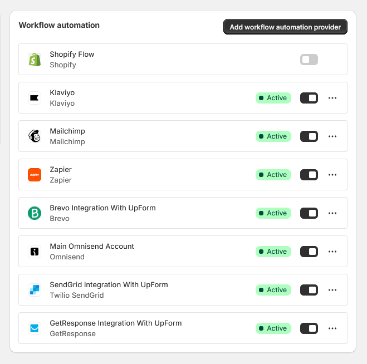Click the Brevo Active status badge
The image size is (367, 364).
273,213
